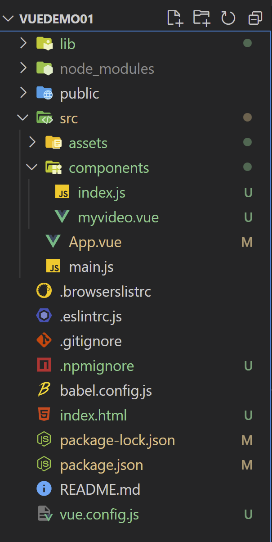272x542 pixels.
Task: Select the lib folder name
Action: coord(67,44)
